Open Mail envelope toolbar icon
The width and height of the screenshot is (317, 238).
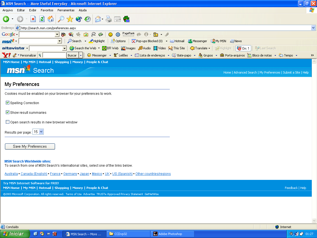[98, 19]
